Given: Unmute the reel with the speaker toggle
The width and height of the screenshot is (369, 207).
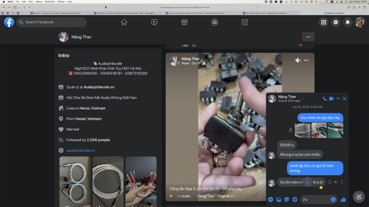Looking at the screenshot, I should (298, 60).
